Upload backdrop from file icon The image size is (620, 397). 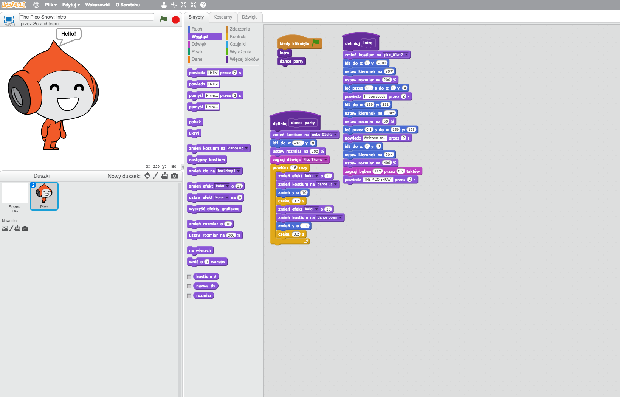(x=17, y=228)
